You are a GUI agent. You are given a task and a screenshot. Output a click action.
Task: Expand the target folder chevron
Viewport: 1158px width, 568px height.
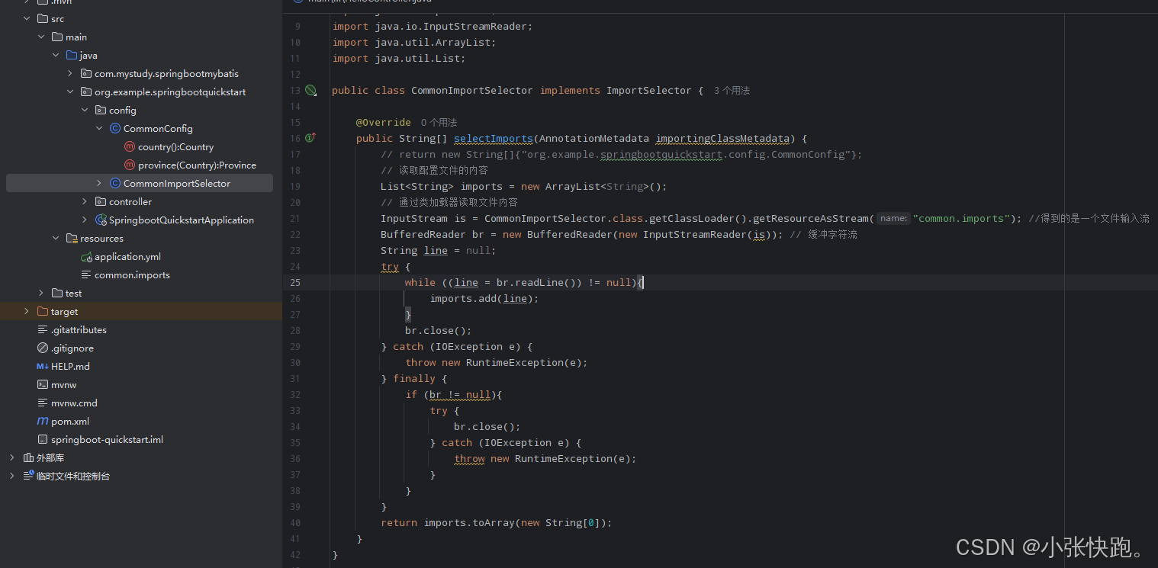tap(27, 312)
